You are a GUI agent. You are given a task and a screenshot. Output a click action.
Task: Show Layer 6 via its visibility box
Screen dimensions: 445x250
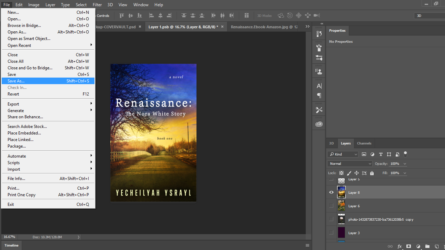pyautogui.click(x=331, y=206)
